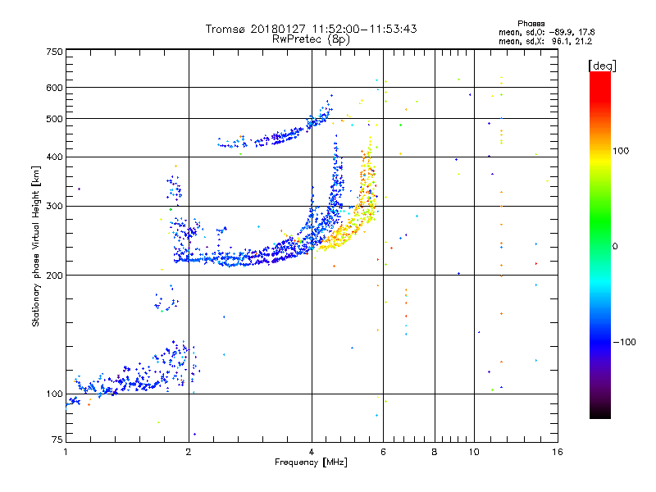Click the y-axis tick label '600'
656x492 pixels.
[x=55, y=88]
